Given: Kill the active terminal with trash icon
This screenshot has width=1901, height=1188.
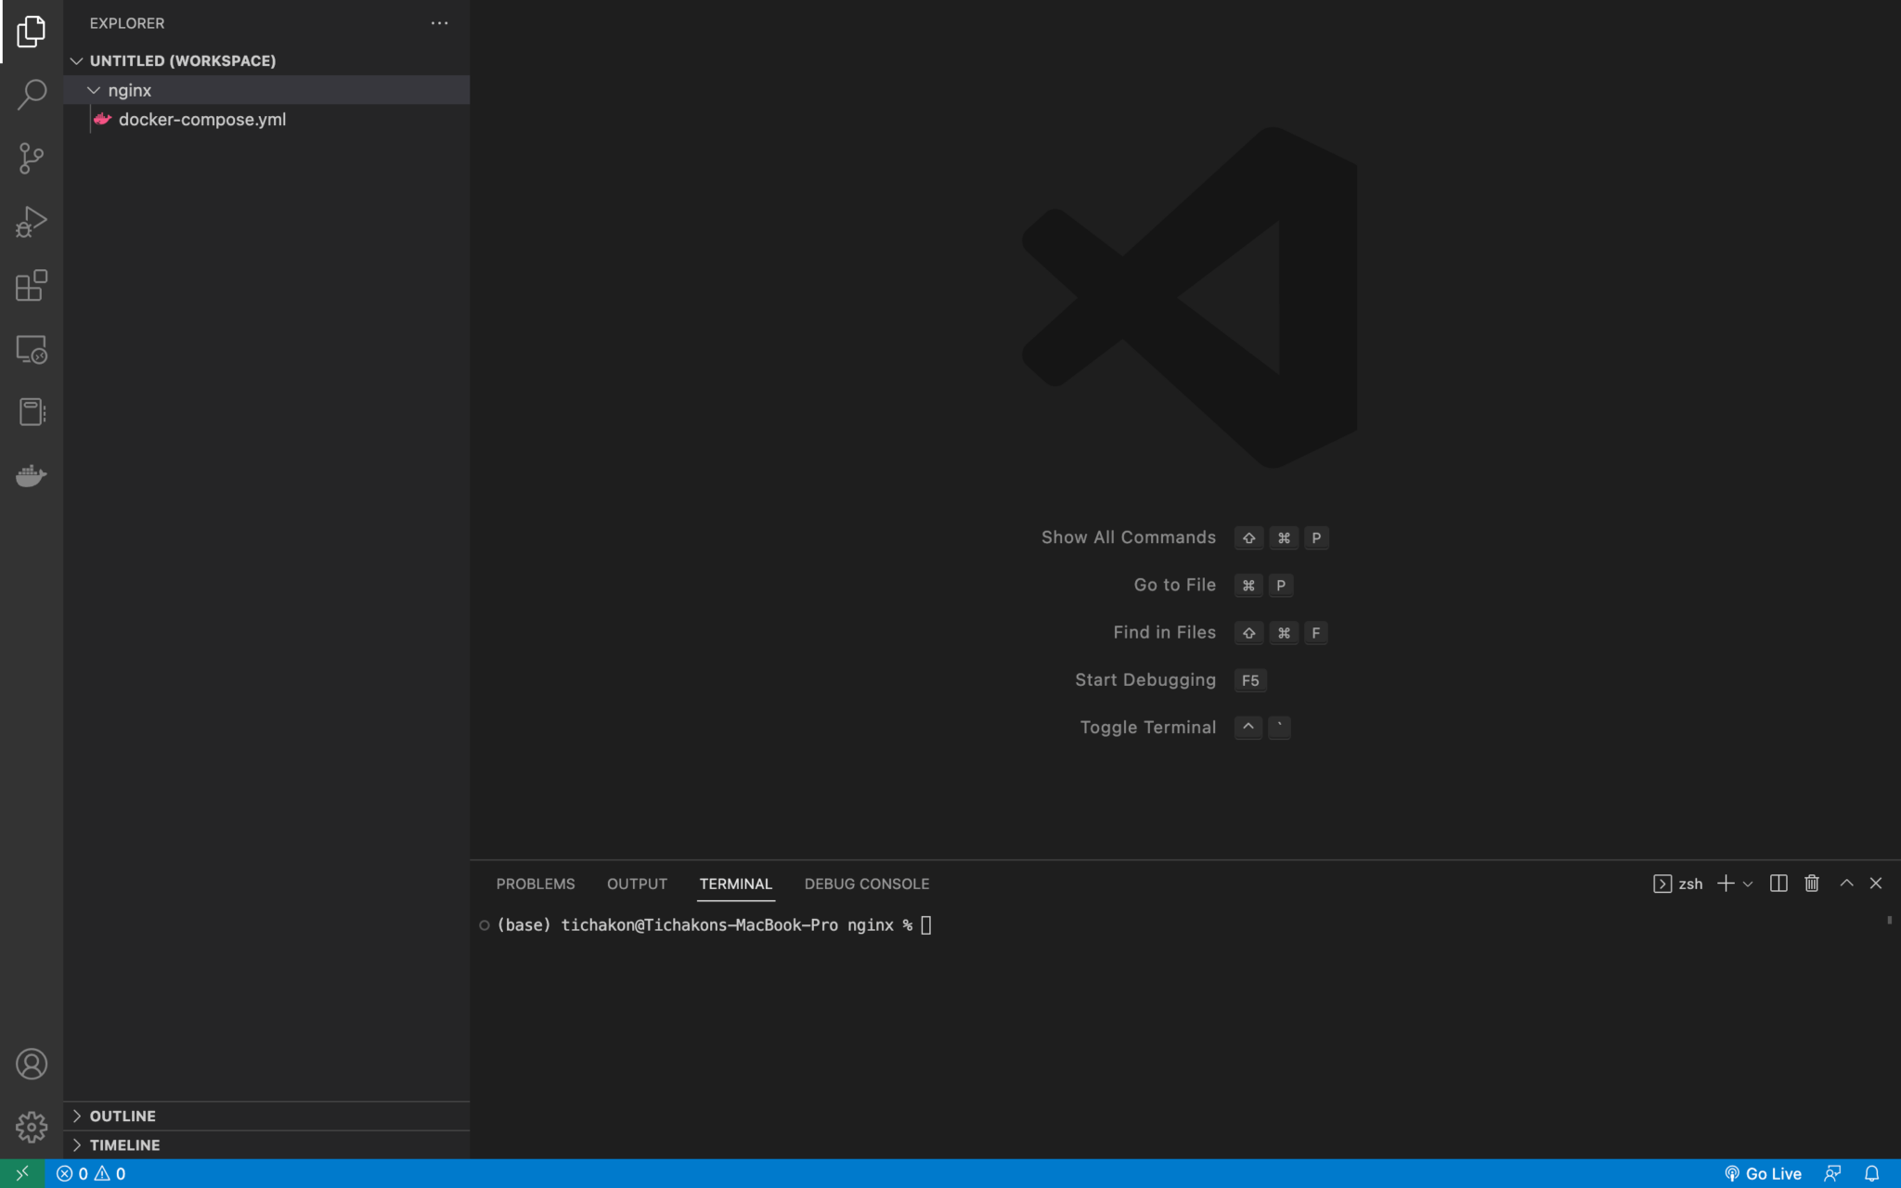Looking at the screenshot, I should [1809, 883].
